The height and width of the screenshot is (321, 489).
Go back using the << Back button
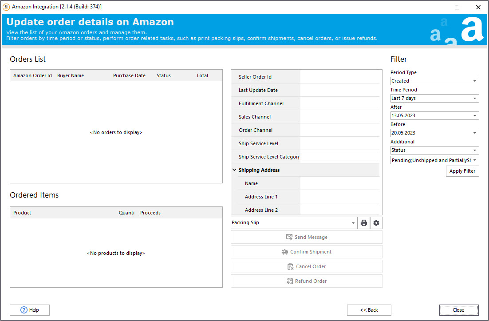pyautogui.click(x=369, y=310)
